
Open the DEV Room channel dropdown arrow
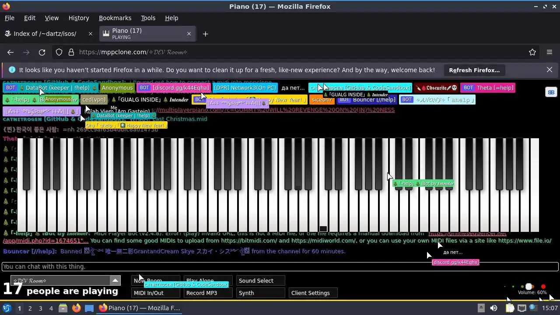115,280
